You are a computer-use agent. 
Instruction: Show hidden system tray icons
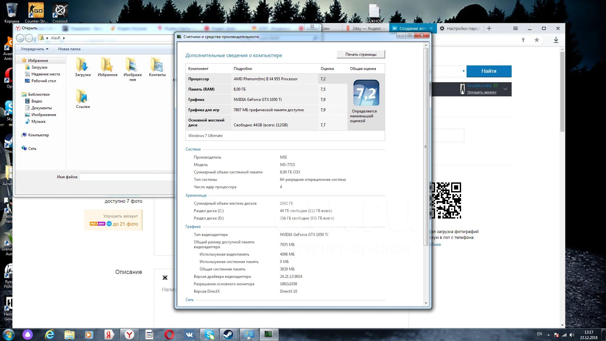coord(548,335)
